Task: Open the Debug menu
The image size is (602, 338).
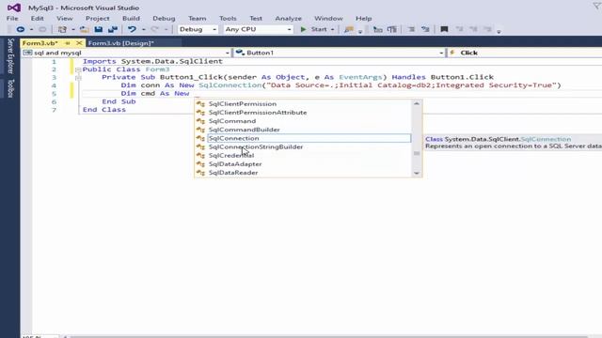Action: point(164,19)
